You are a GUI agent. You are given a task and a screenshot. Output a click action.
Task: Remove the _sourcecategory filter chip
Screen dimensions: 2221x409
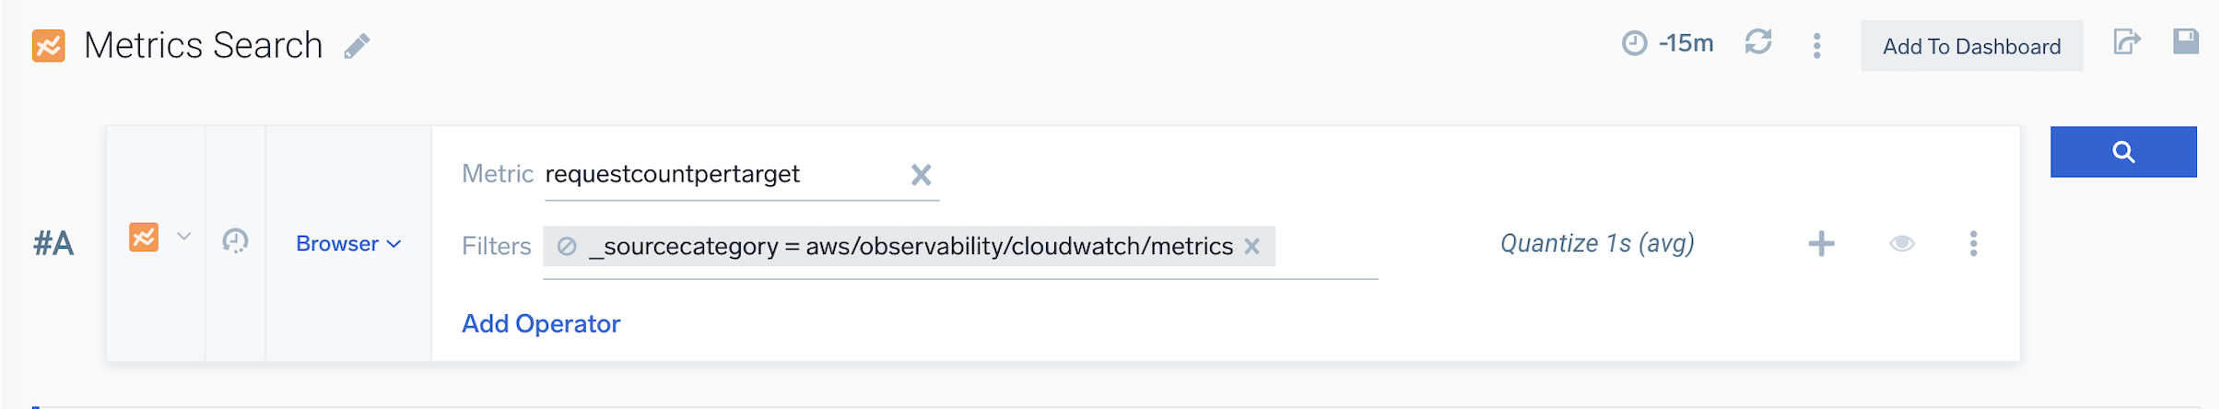(x=1252, y=247)
